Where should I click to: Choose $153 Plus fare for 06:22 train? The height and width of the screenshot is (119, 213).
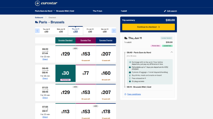pos(85,54)
